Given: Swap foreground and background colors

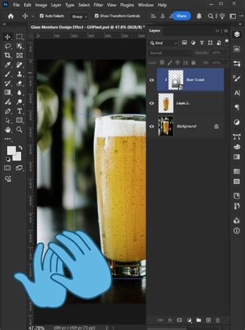Looking at the screenshot, I should tap(20, 148).
